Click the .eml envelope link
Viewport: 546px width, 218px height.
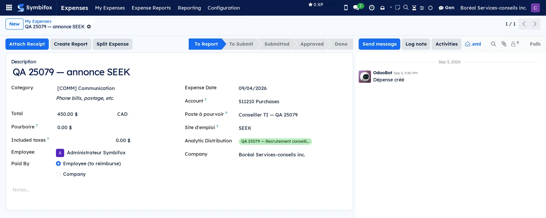click(473, 44)
